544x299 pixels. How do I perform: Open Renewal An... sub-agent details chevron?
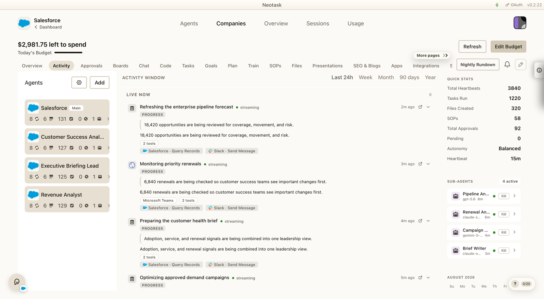point(514,214)
